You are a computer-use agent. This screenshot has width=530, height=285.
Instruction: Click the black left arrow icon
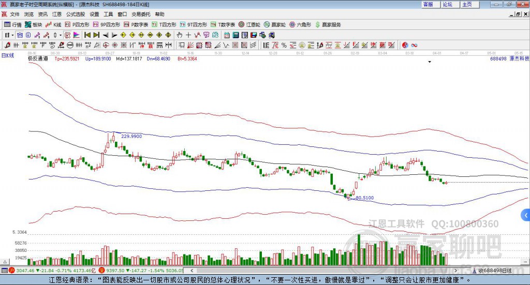[106, 35]
